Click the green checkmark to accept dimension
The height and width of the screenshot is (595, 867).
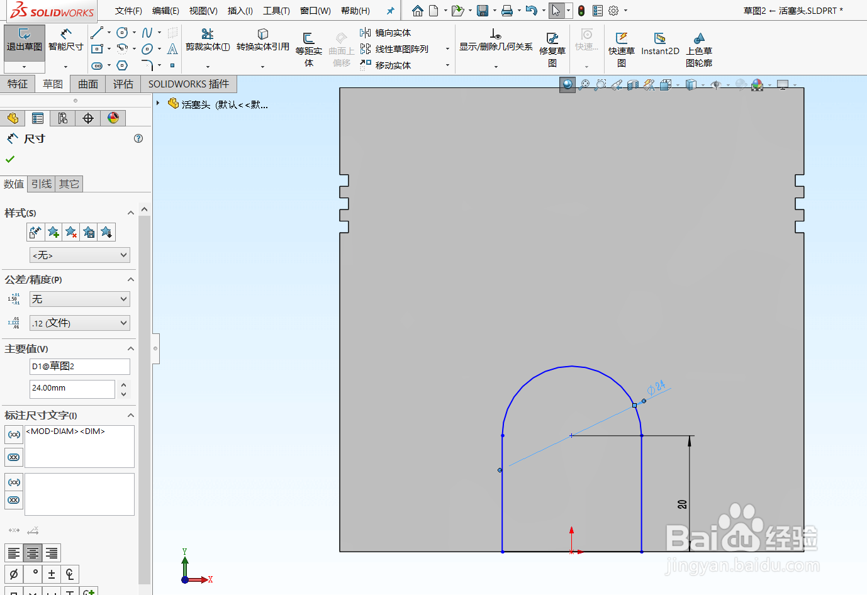[9, 158]
